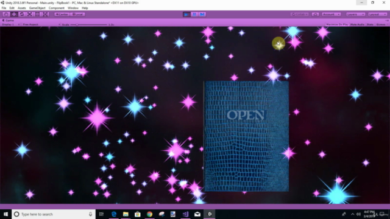Image resolution: width=390 pixels, height=219 pixels.
Task: Open the File menu
Action: pos(4,8)
